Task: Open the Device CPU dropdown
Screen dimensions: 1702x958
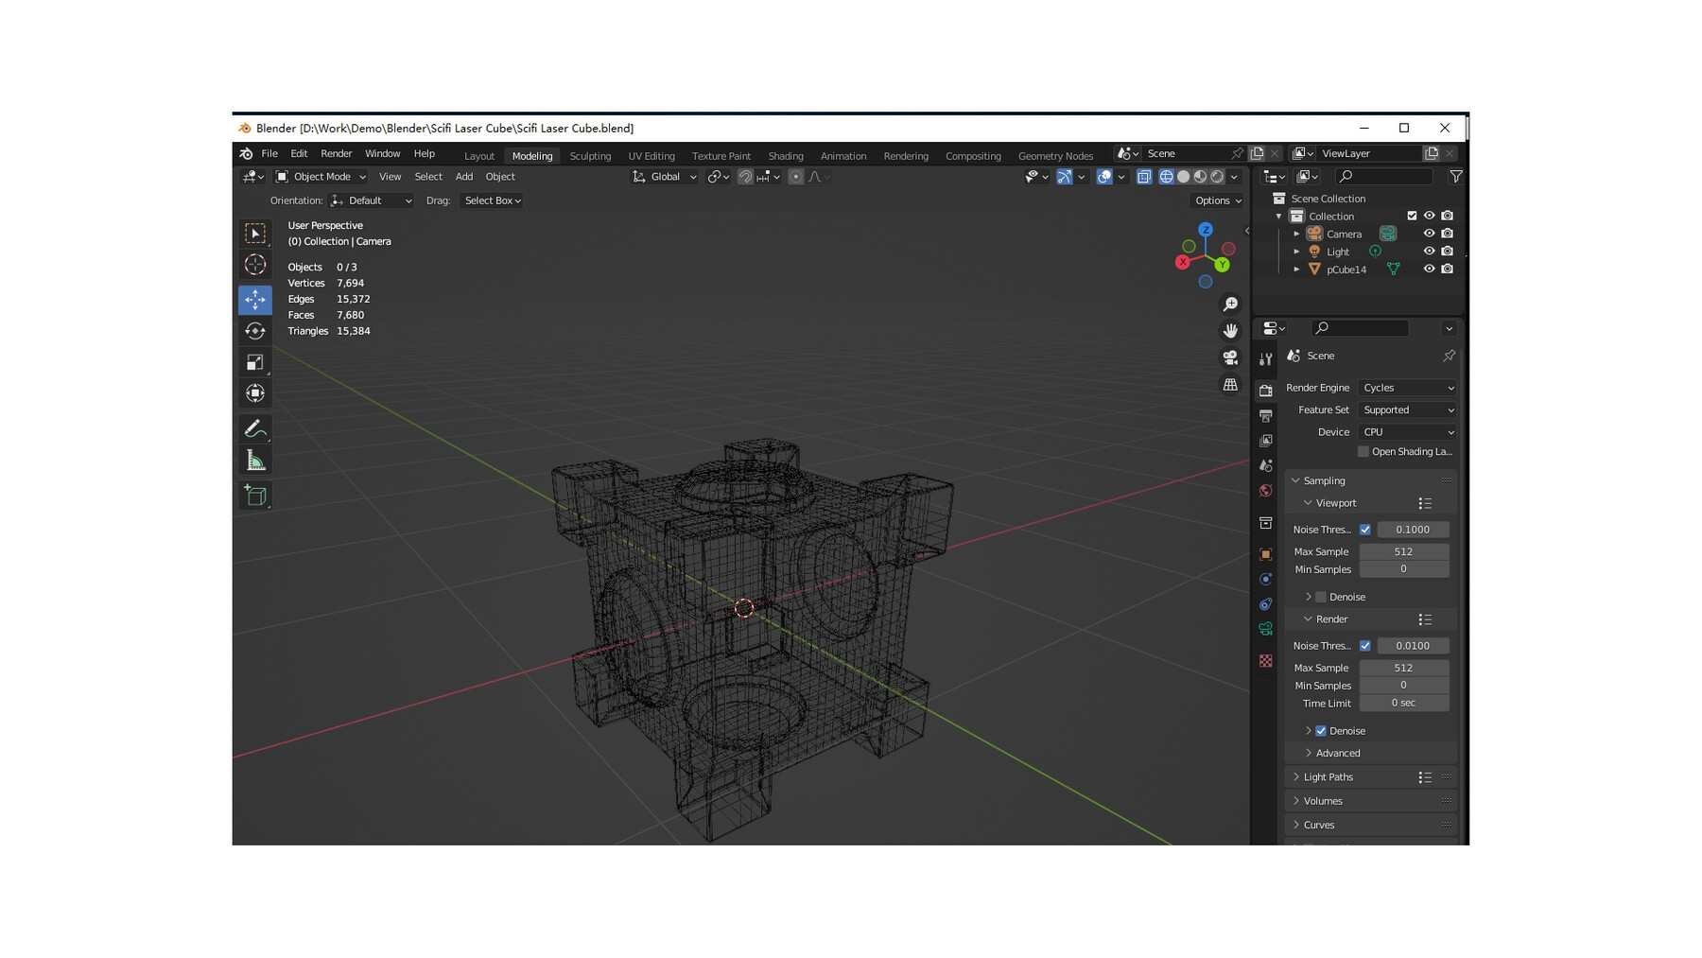Action: pos(1407,432)
